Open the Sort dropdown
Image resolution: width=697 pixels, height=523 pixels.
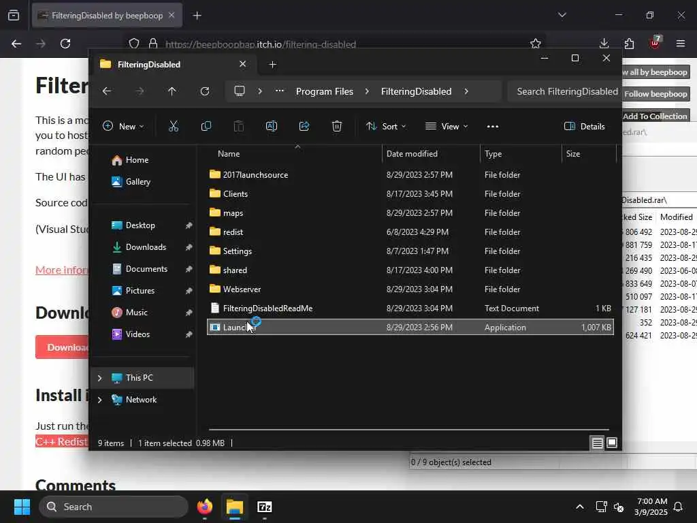(x=386, y=126)
